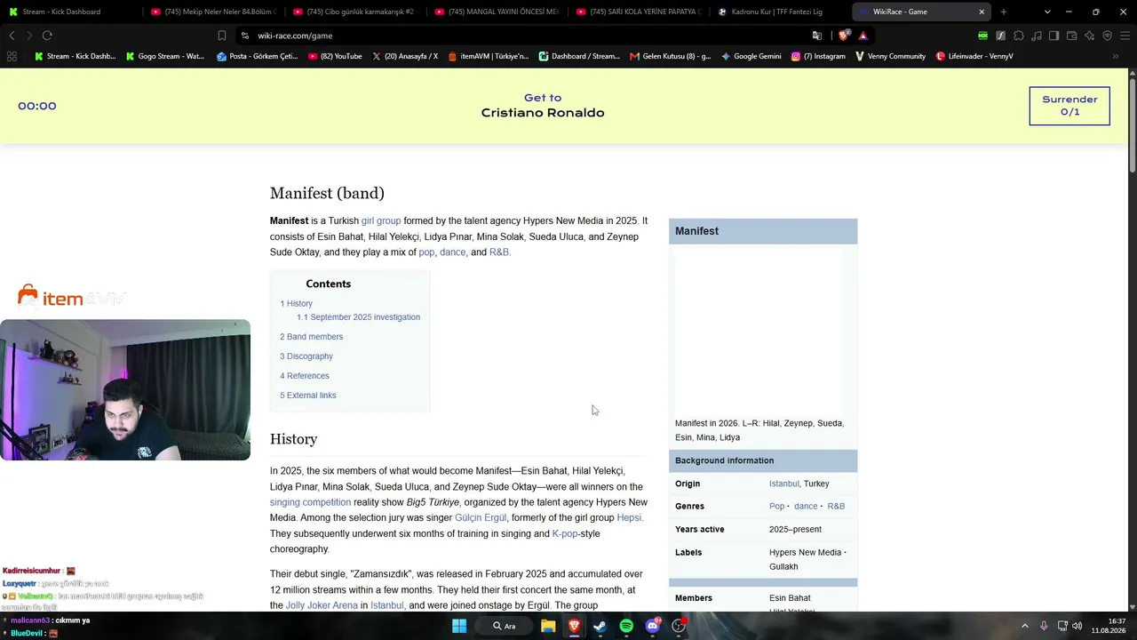Click the dance link in infobox Genres

click(x=806, y=506)
